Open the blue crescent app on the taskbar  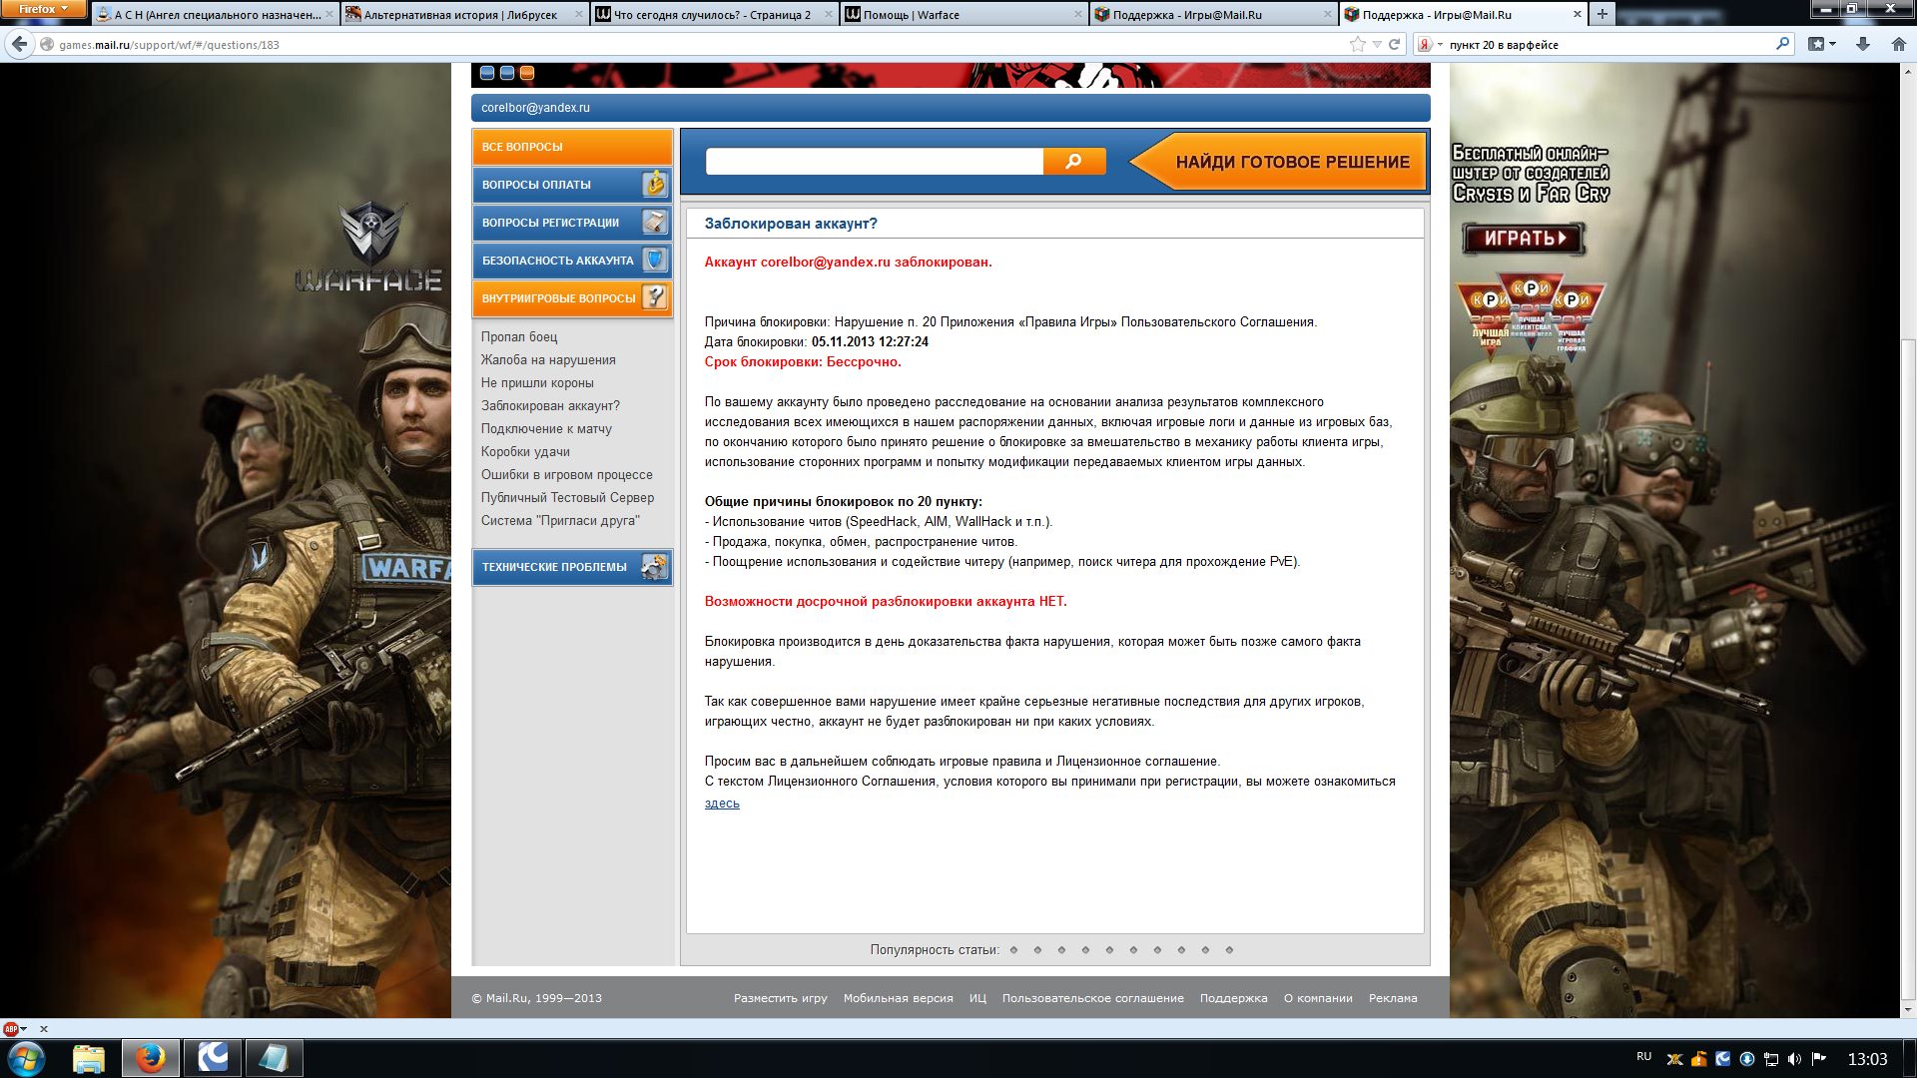tap(213, 1058)
